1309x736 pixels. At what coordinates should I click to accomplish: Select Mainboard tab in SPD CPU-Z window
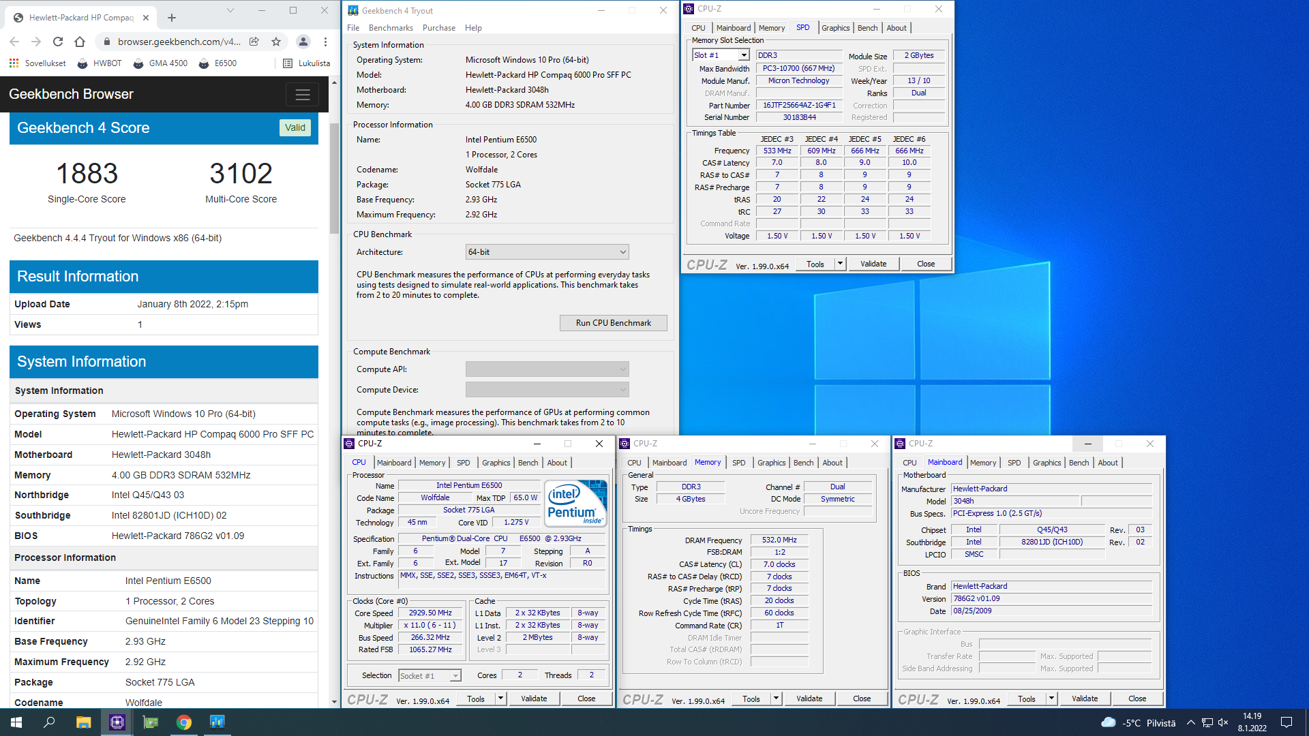pyautogui.click(x=734, y=28)
